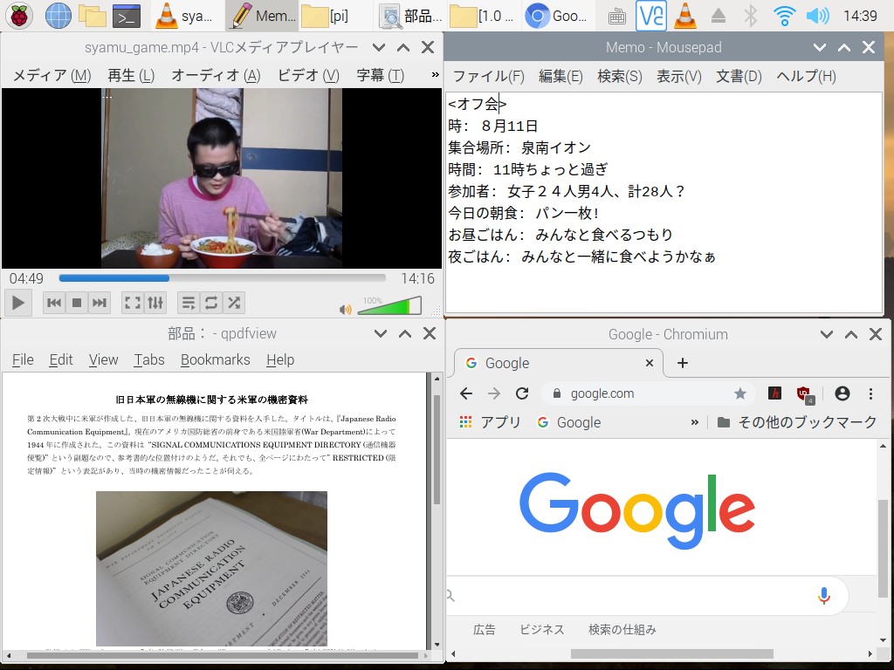Open the 表示 menu in Mousepad

(679, 77)
